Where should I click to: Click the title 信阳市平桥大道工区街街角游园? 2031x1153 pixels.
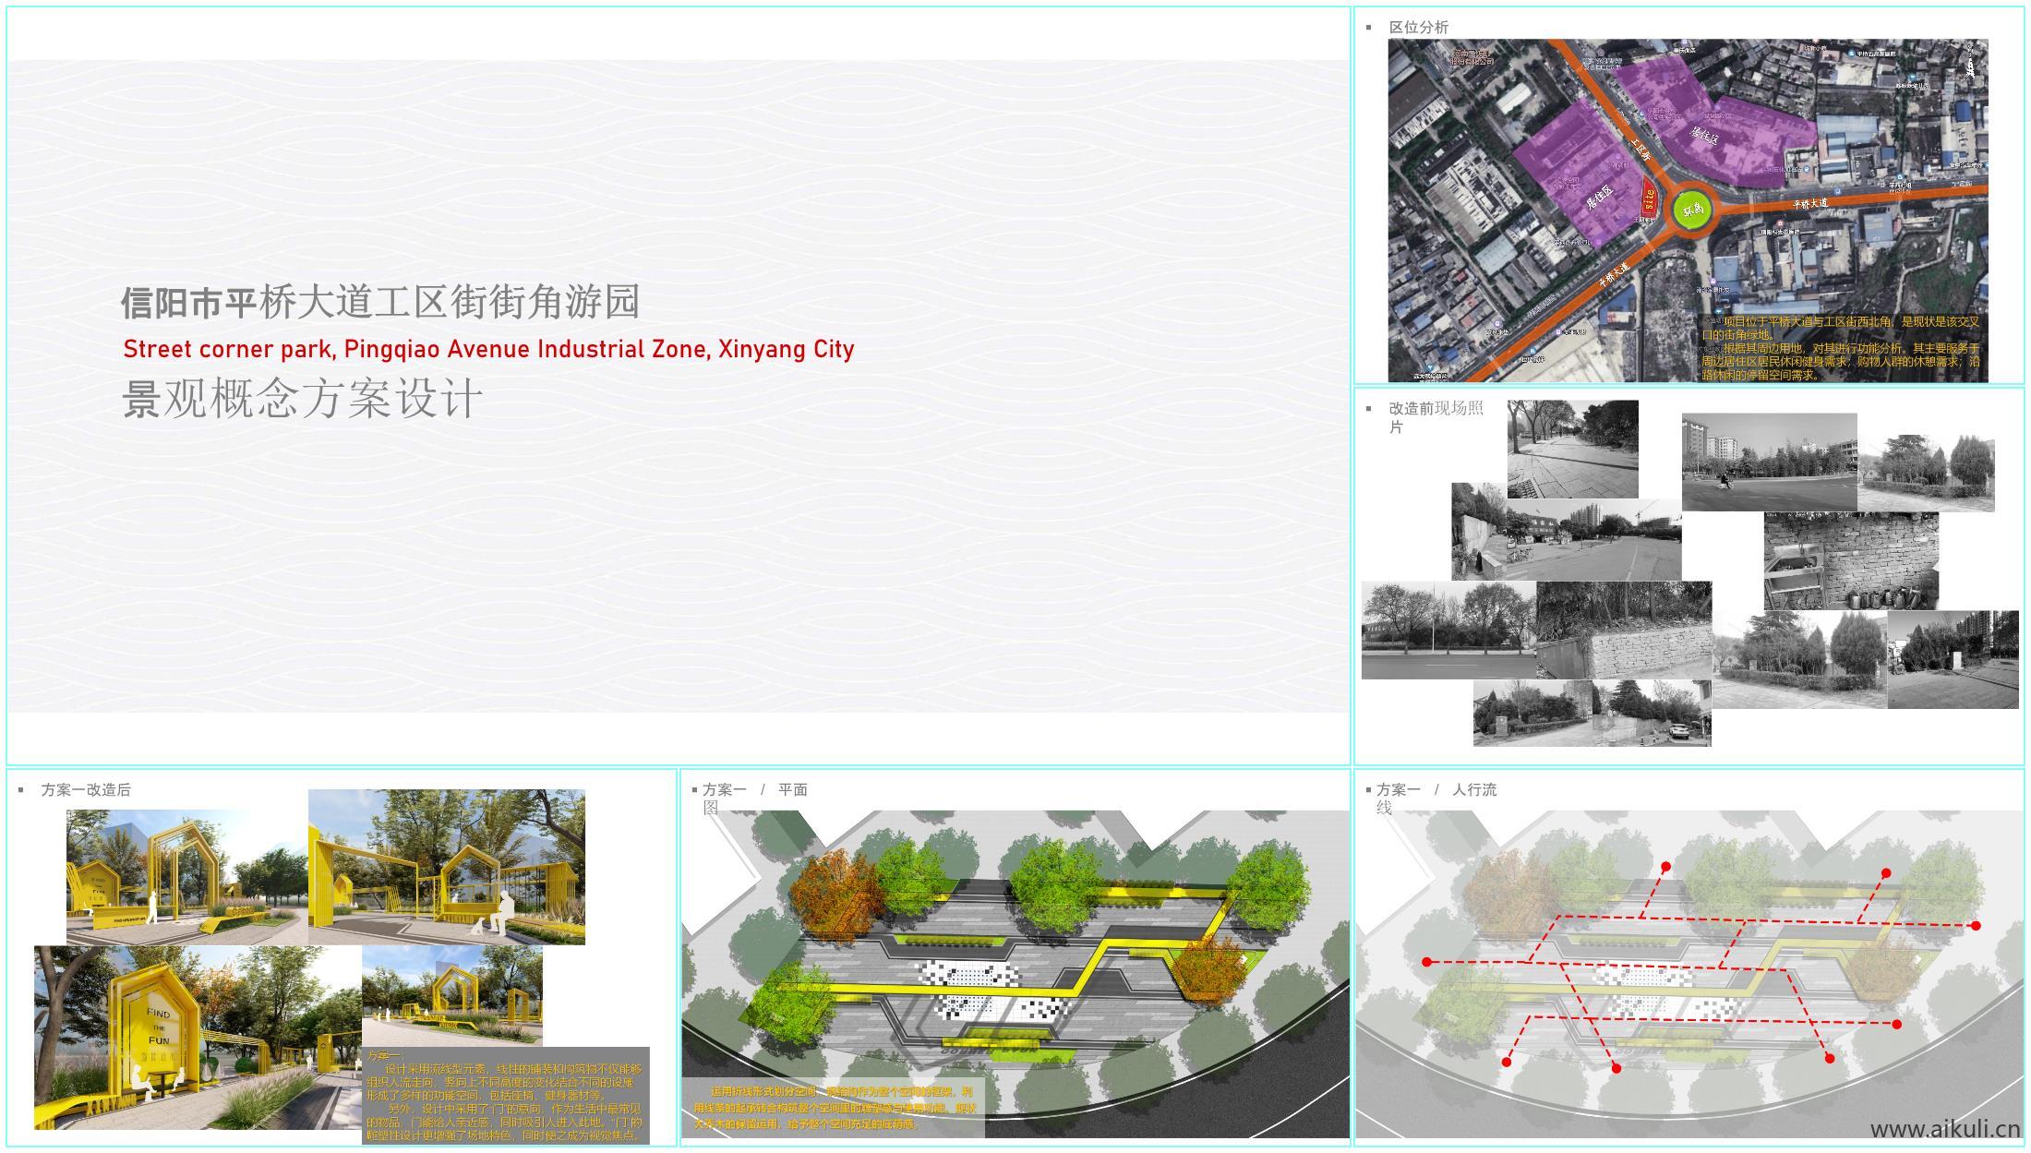[x=380, y=302]
